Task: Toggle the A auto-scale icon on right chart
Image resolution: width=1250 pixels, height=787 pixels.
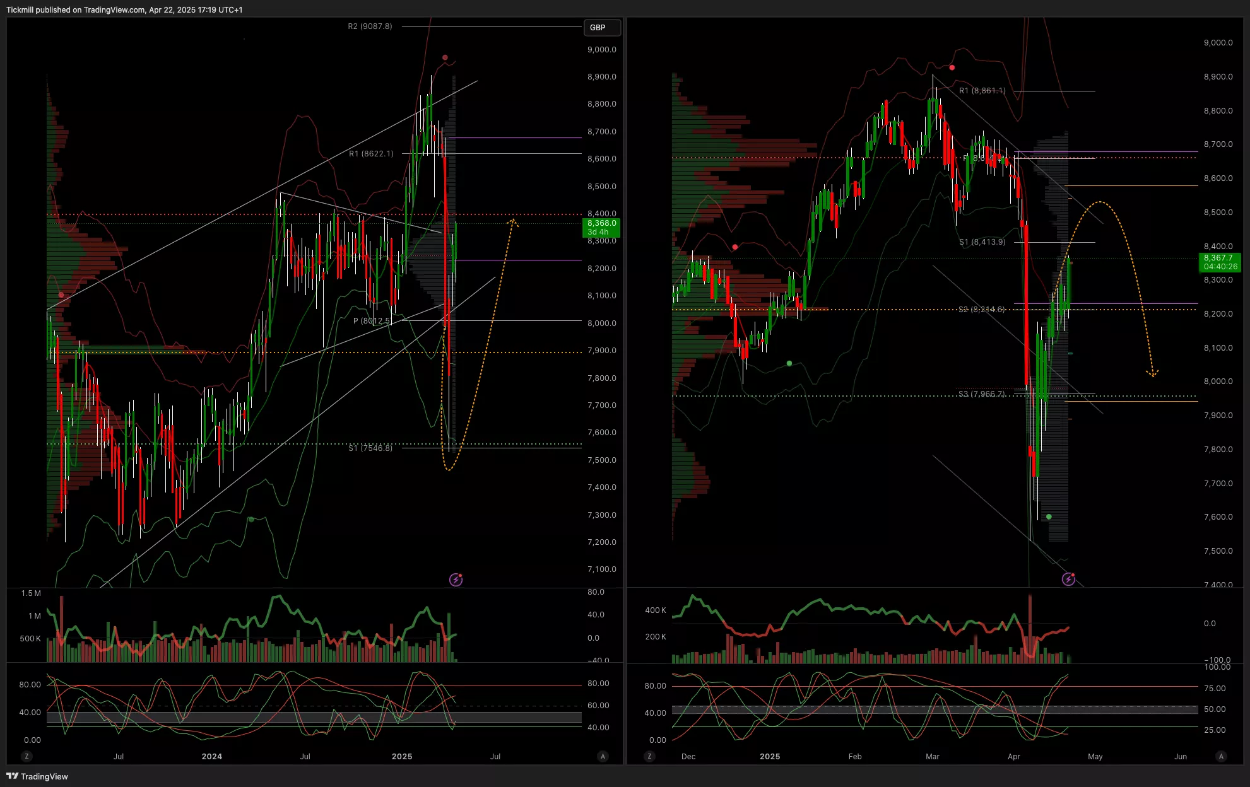Action: click(x=1221, y=756)
